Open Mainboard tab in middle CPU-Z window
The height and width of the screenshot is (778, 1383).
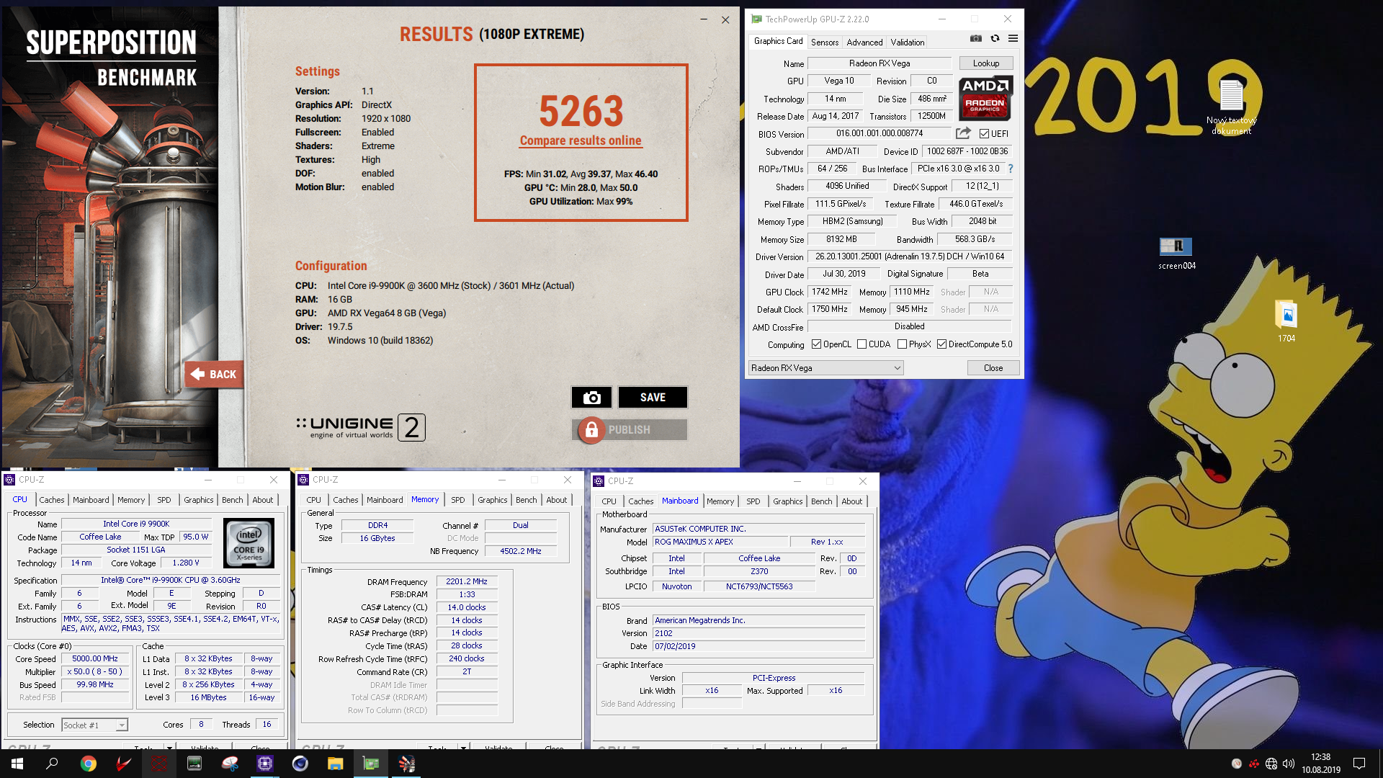click(x=385, y=500)
